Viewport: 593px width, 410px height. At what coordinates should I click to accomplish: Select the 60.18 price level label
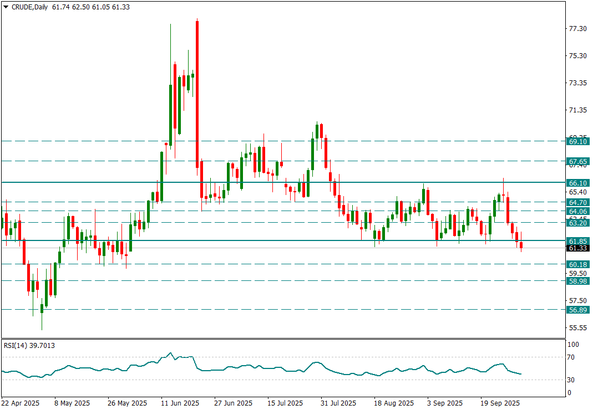pos(578,264)
